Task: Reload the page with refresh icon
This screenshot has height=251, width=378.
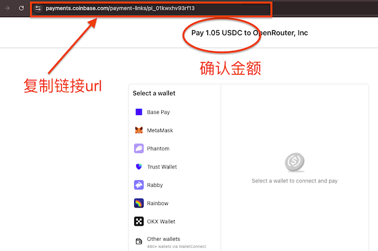Action: (21, 8)
